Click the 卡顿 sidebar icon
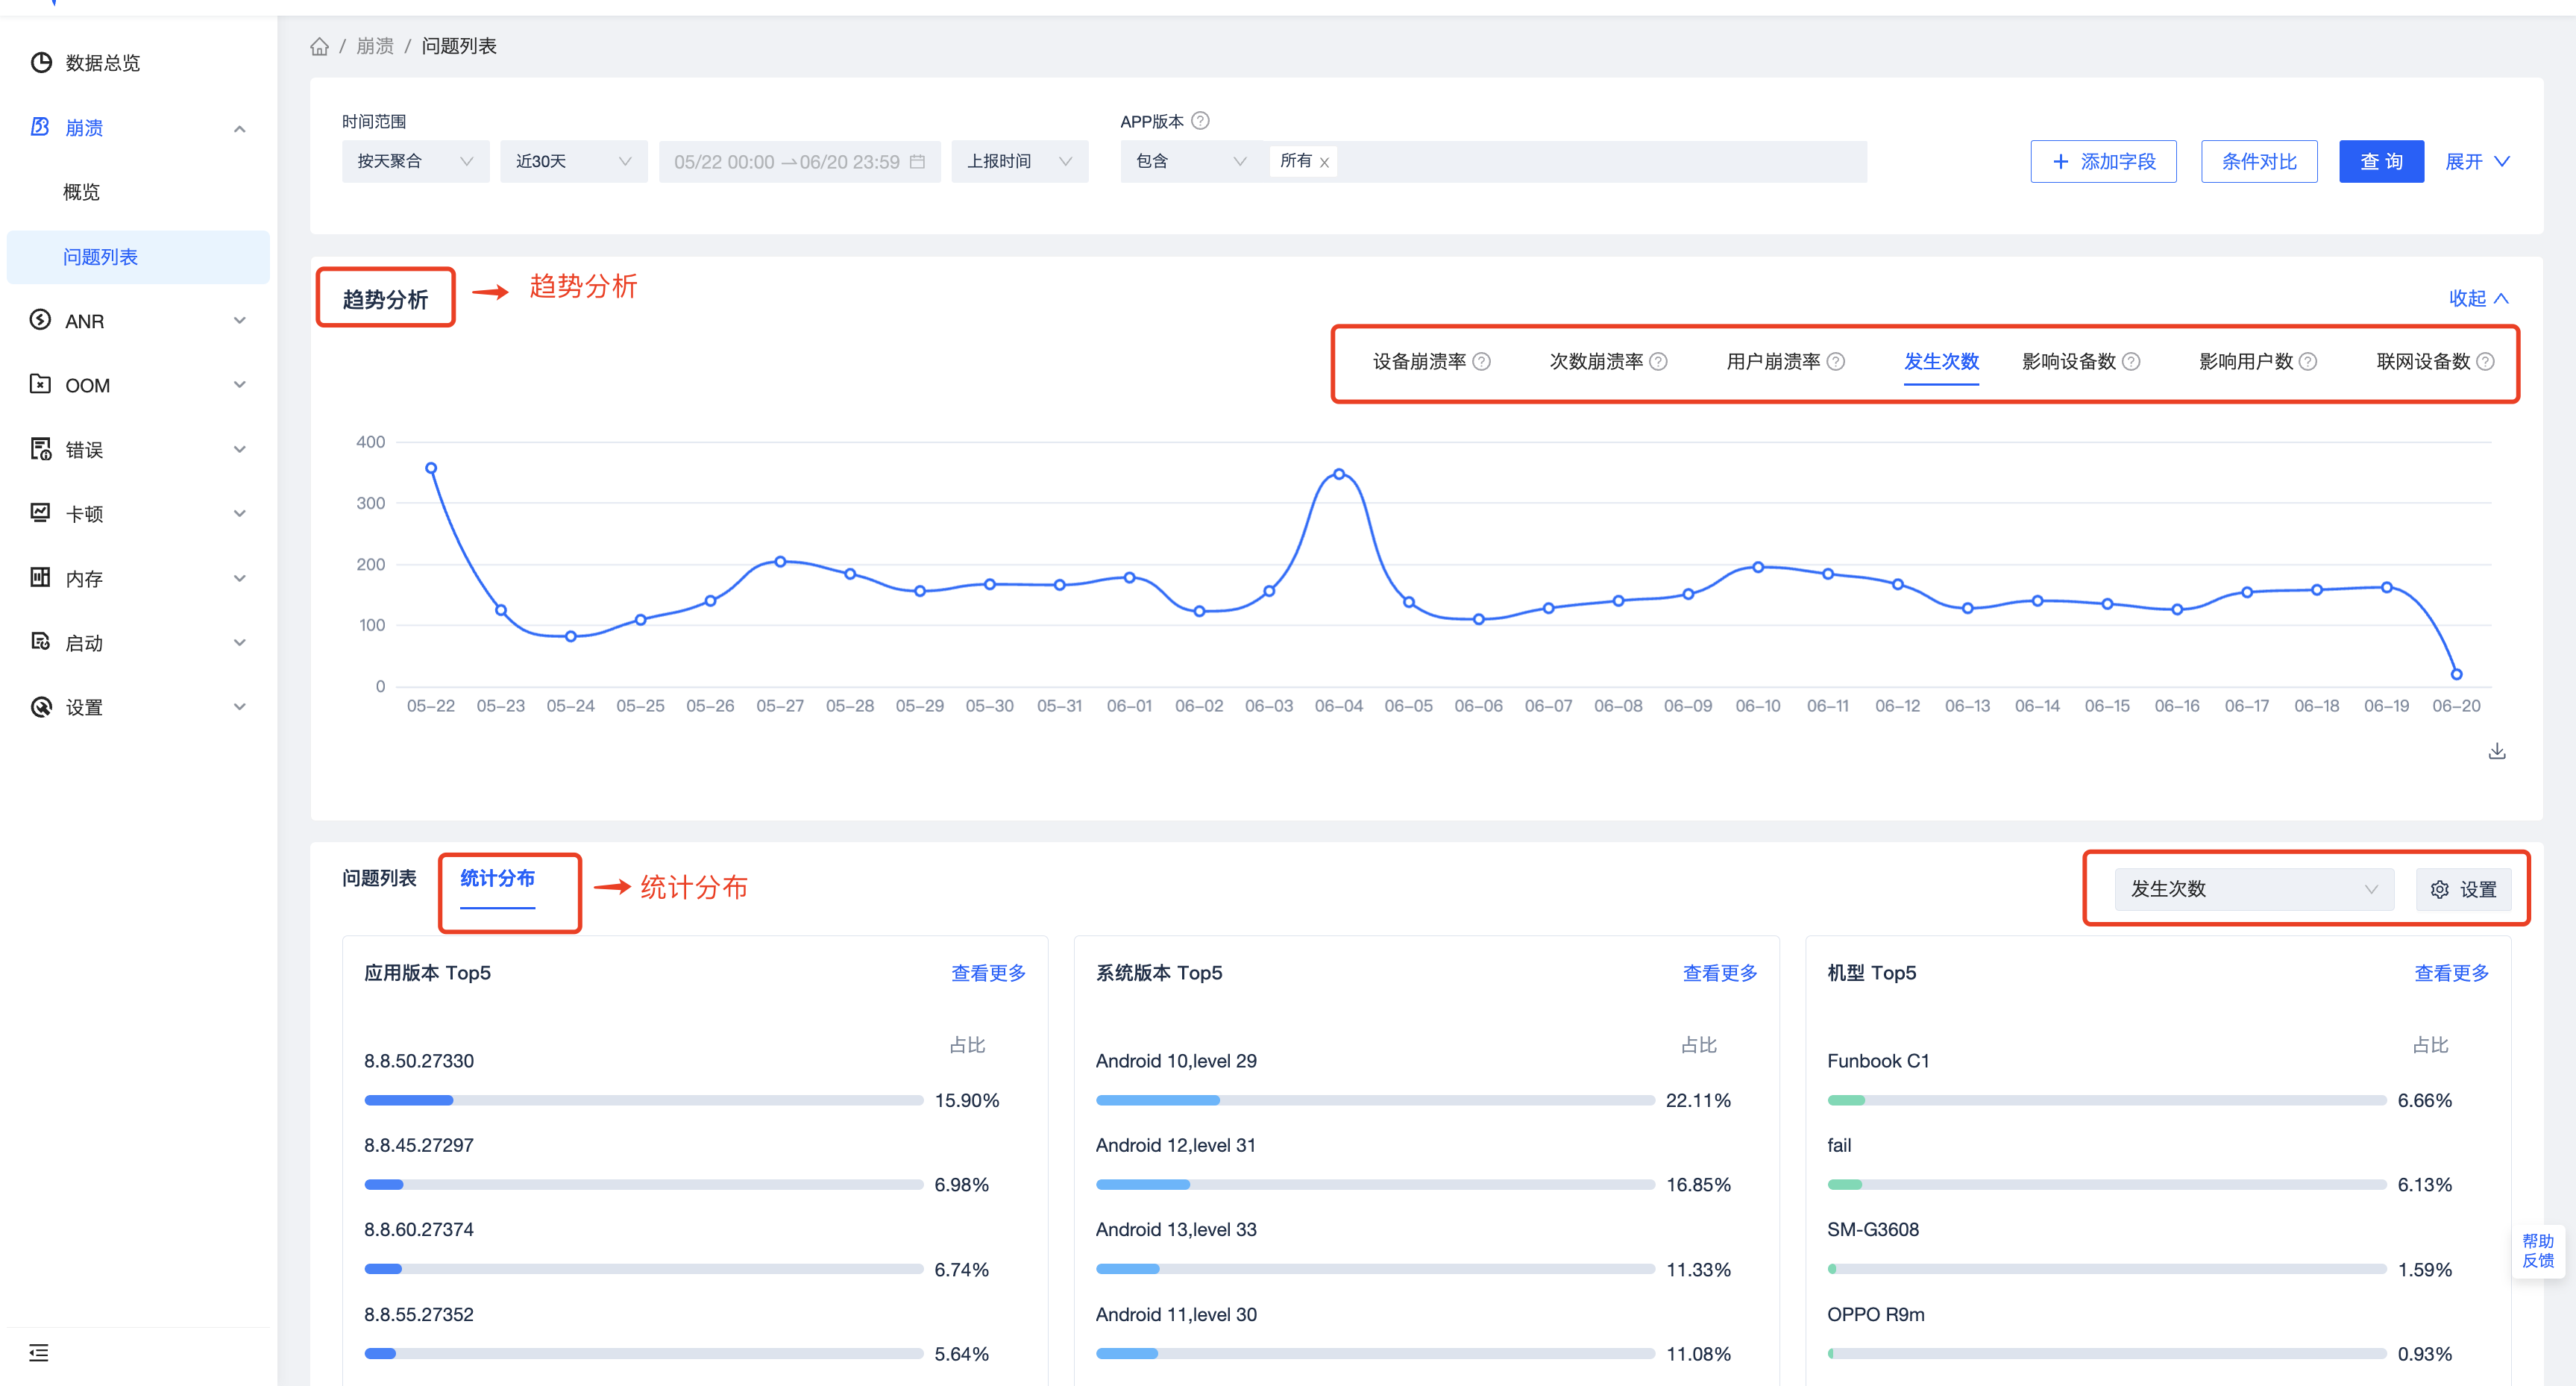Viewport: 2576px width, 1386px height. (x=41, y=513)
